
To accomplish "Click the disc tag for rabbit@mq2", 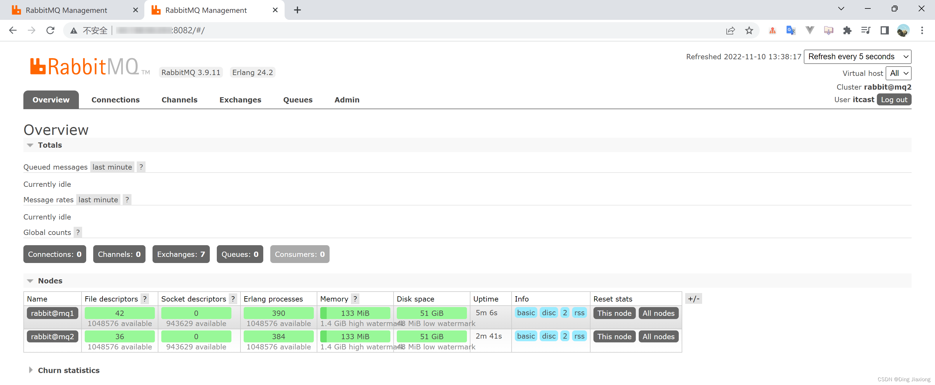I will (548, 336).
